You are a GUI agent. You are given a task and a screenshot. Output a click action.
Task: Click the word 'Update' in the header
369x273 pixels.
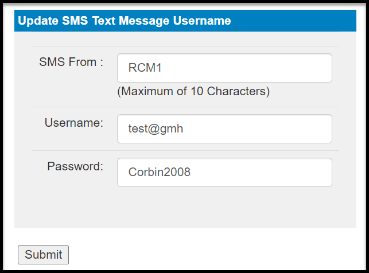(x=37, y=21)
